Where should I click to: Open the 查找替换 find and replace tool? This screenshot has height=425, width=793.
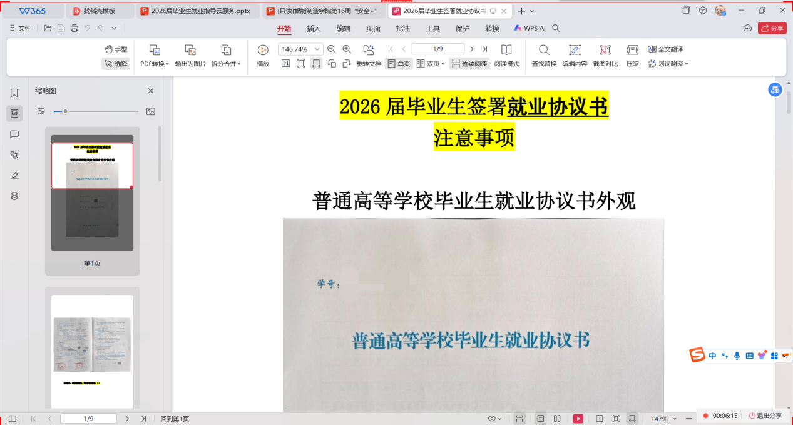point(544,50)
